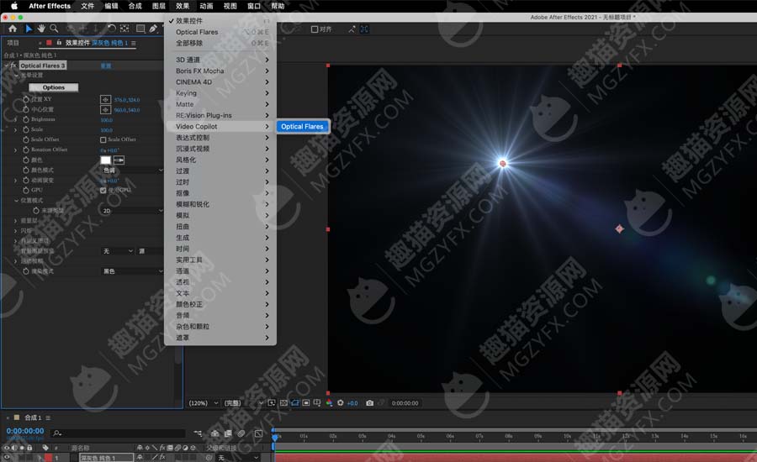Screen dimensions: 757x462
Task: Click the timeline playhead marker
Action: coord(275,437)
